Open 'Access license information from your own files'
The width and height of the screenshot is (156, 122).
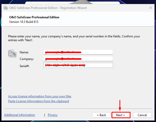click(x=40, y=96)
